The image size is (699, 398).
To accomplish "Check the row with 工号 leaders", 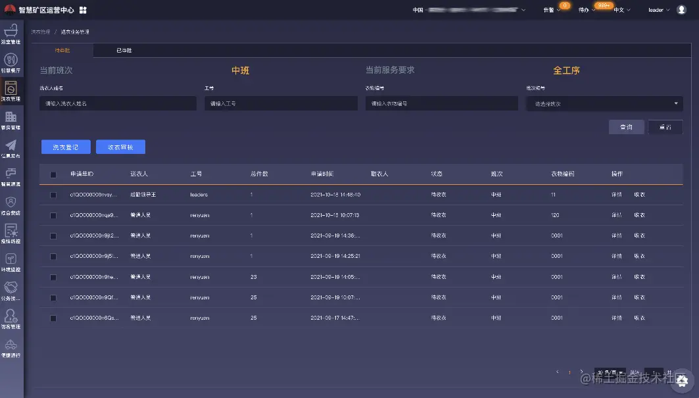I will pos(53,195).
